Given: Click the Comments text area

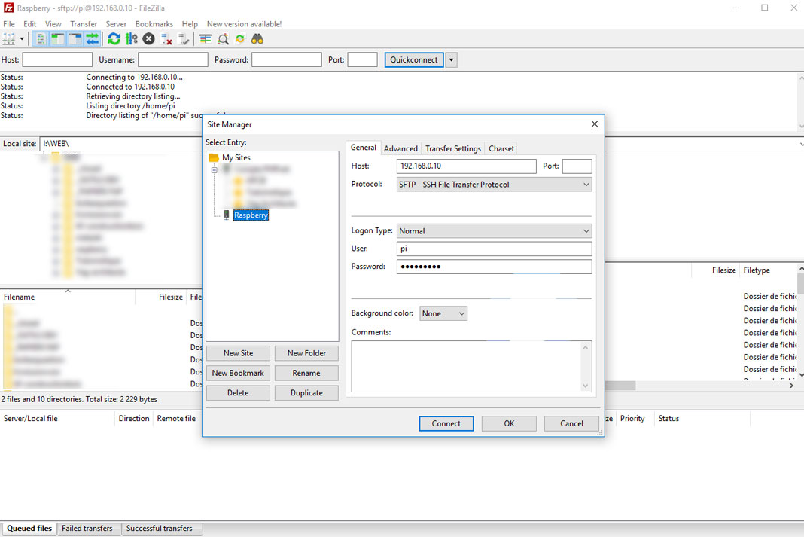Looking at the screenshot, I should 472,366.
